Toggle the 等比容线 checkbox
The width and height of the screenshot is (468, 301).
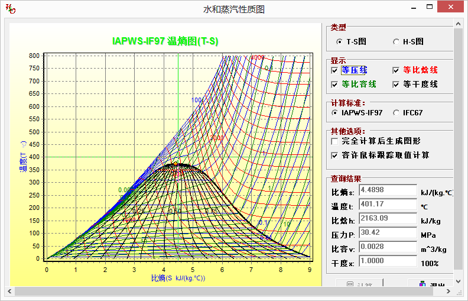335,85
